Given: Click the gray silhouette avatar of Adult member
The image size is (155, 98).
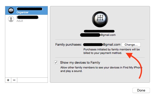Looking at the screenshot, I should point(11,19).
